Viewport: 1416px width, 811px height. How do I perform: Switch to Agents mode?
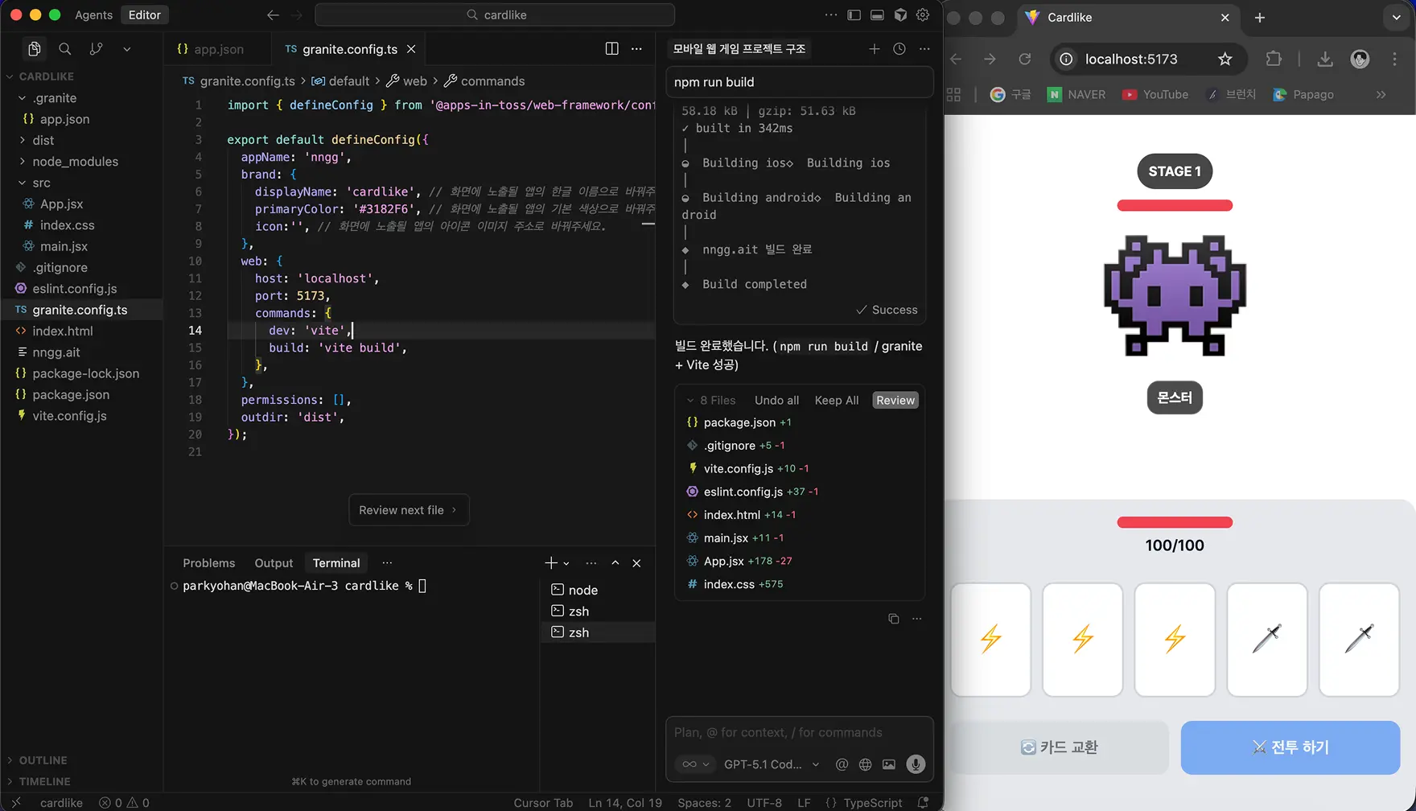coord(93,14)
